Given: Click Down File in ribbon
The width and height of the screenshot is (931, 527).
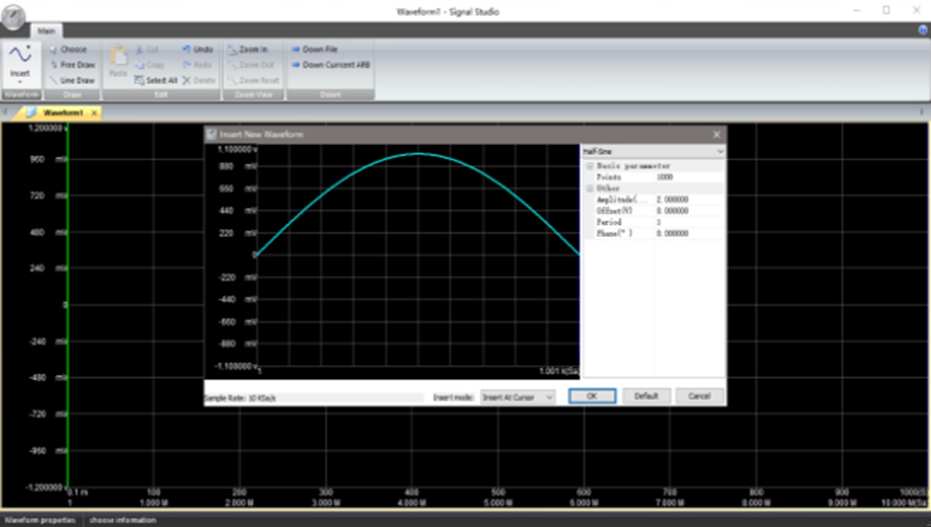Looking at the screenshot, I should (315, 49).
